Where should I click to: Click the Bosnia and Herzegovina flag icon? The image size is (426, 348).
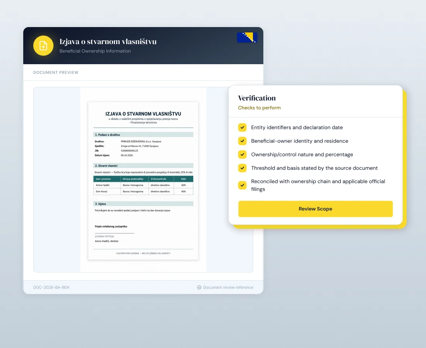[x=247, y=38]
